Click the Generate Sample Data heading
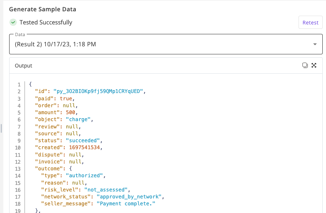 click(x=42, y=9)
